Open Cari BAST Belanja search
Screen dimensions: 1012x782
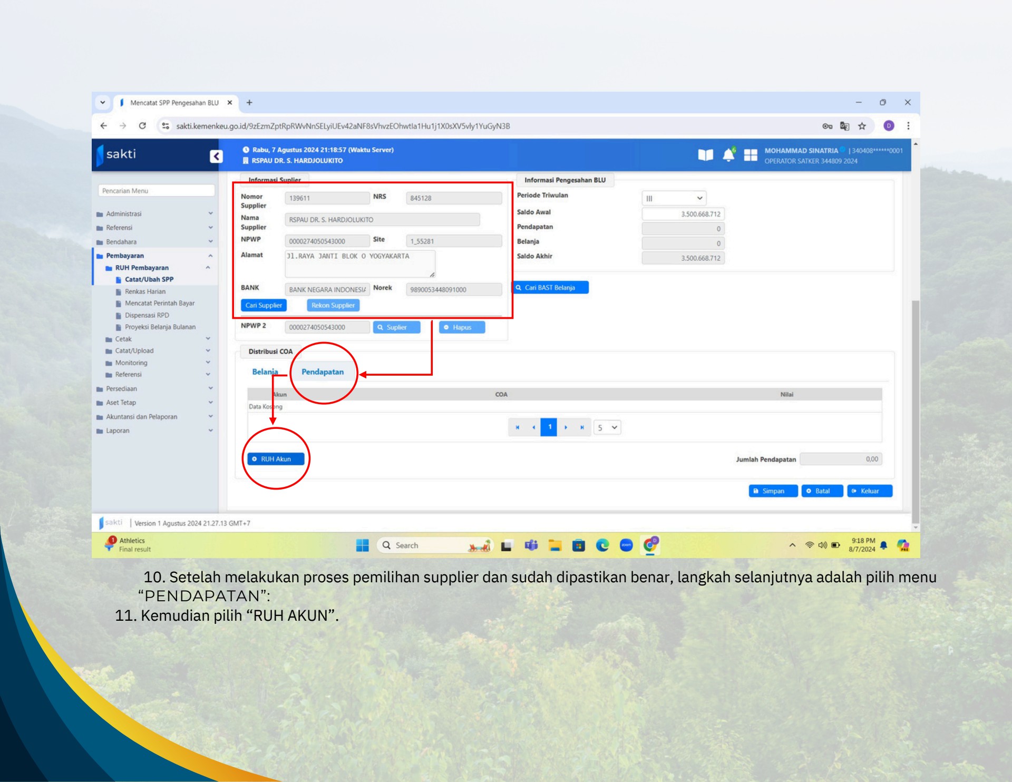point(551,288)
